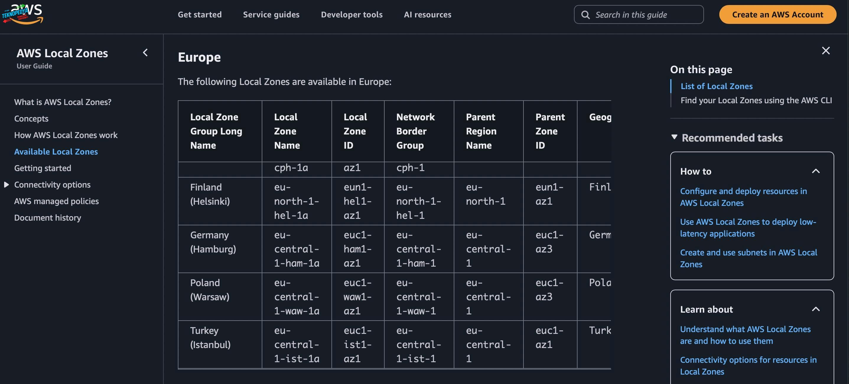Collapse the sidebar with the left chevron
849x384 pixels.
(x=145, y=53)
